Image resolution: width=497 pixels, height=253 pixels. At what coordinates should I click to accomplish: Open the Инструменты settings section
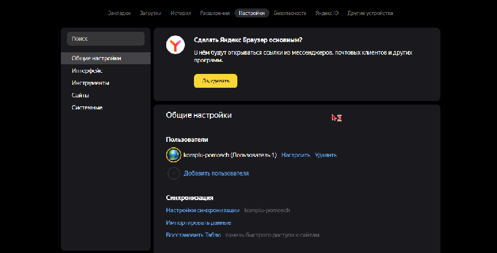click(90, 83)
